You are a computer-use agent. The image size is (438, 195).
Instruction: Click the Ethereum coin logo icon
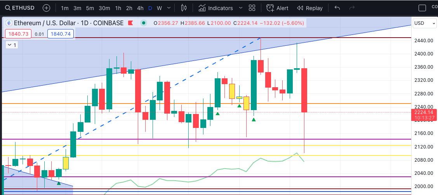pyautogui.click(x=9, y=23)
